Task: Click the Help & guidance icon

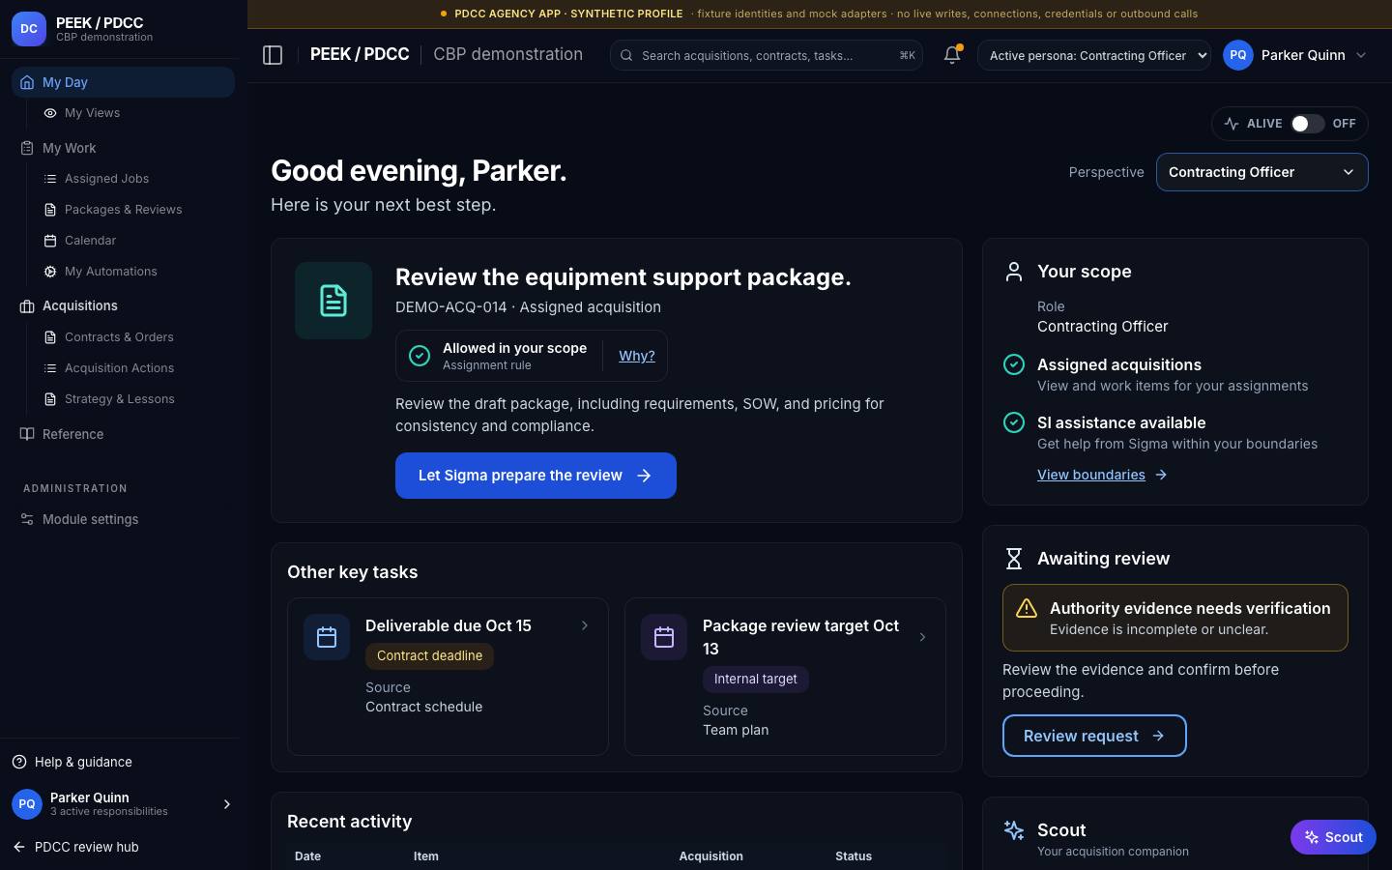Action: 19,762
